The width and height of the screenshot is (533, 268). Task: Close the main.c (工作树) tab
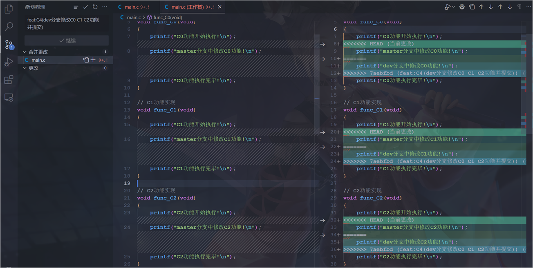[219, 7]
